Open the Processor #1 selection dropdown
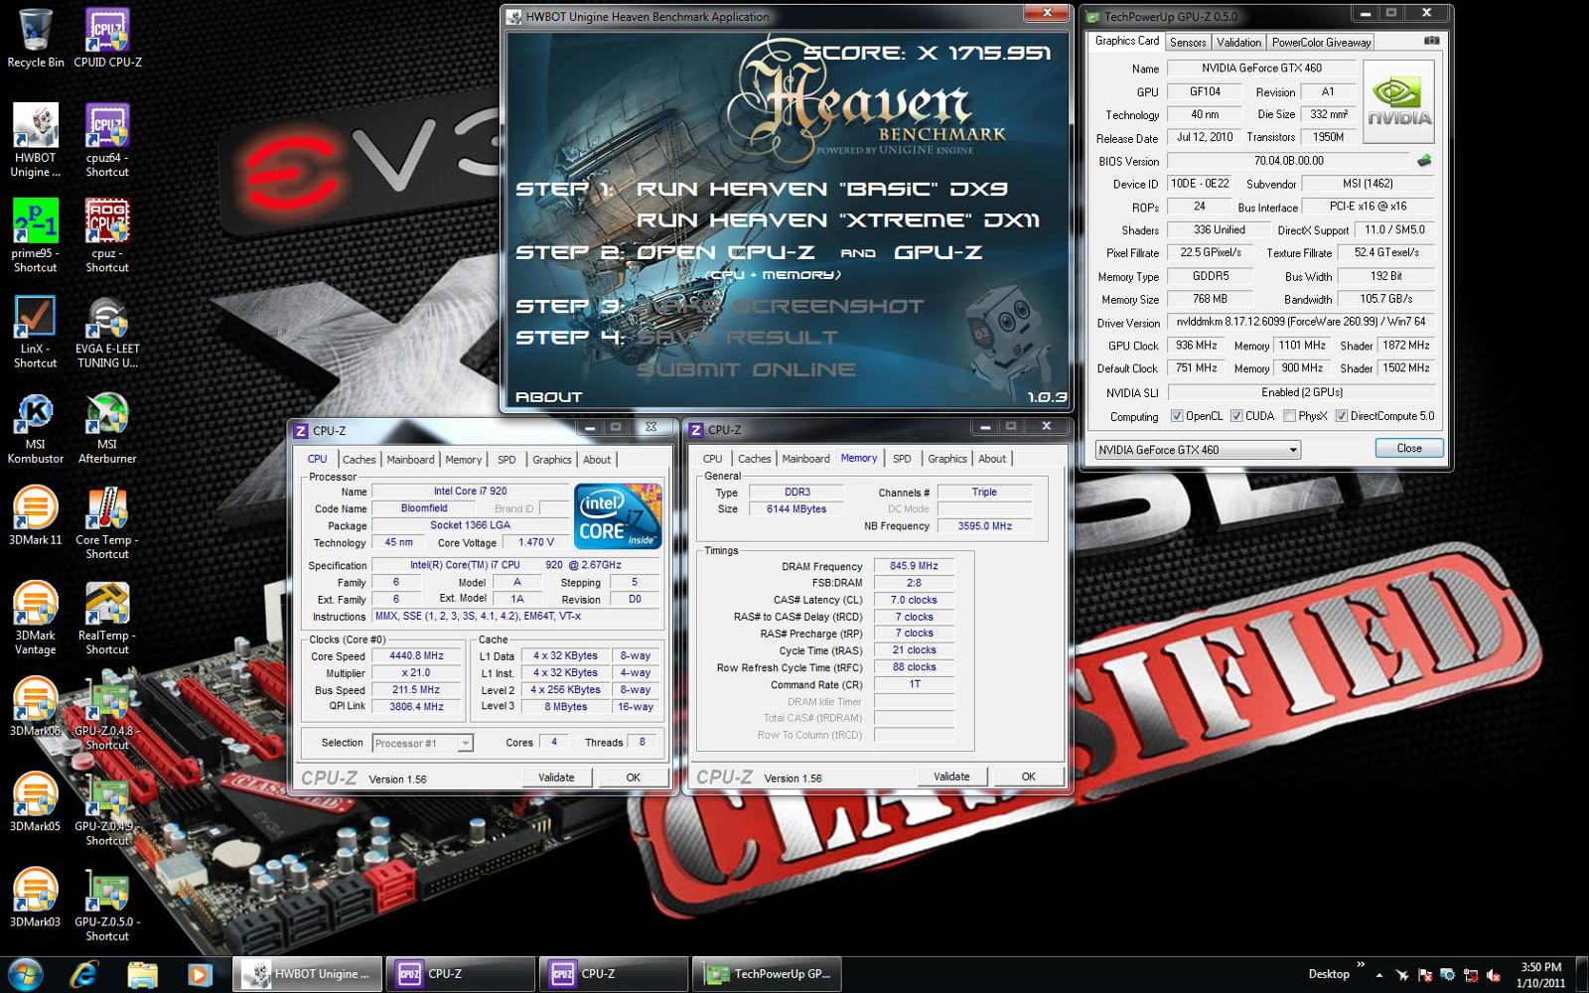Image resolution: width=1589 pixels, height=993 pixels. 422,743
